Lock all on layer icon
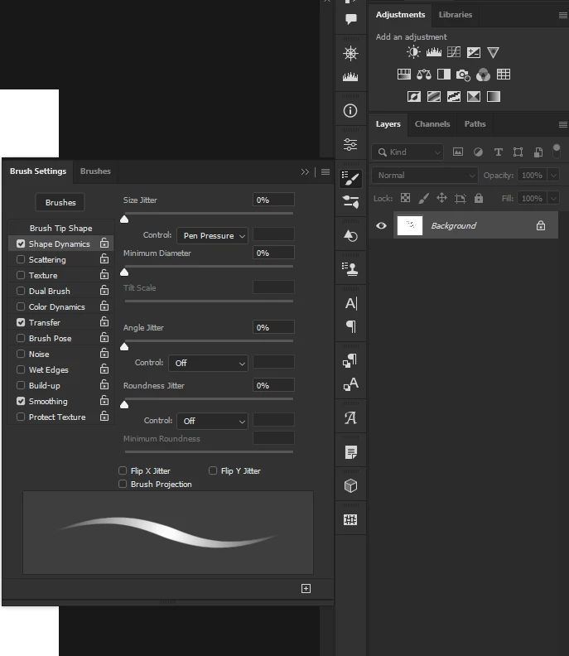Screen dimensions: 569x656 click(x=479, y=198)
